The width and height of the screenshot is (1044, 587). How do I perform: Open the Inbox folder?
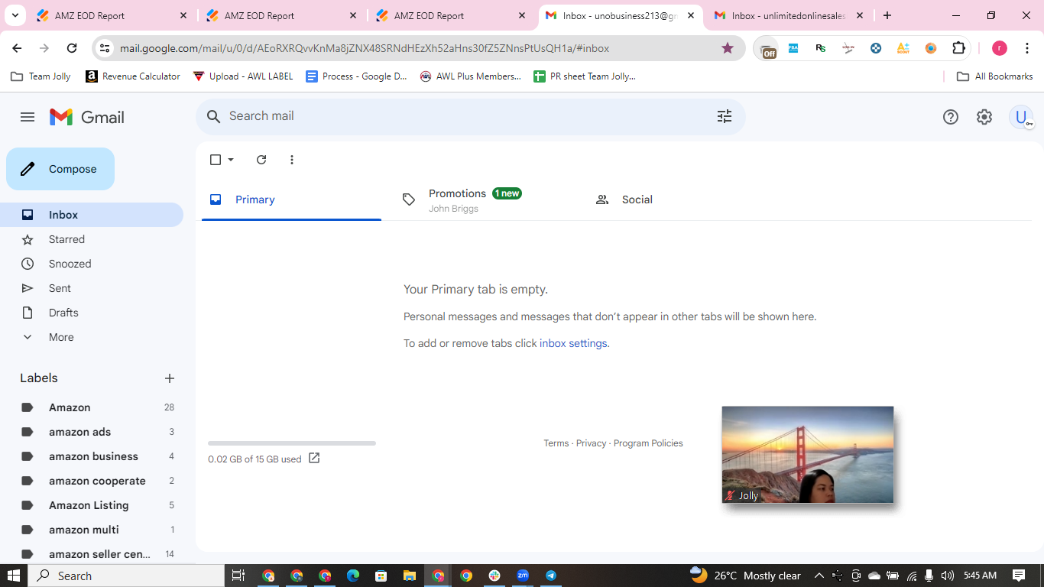92,215
